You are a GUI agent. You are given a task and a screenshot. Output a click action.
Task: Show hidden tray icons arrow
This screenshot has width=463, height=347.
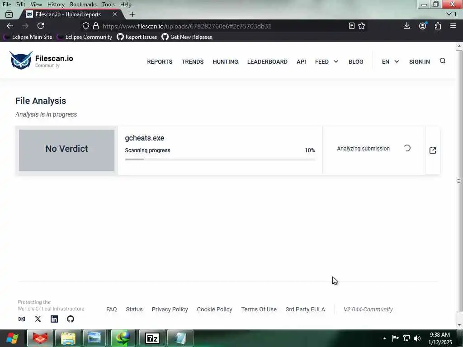click(384, 338)
